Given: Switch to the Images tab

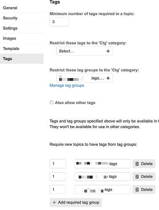Looking at the screenshot, I should coord(22,38).
